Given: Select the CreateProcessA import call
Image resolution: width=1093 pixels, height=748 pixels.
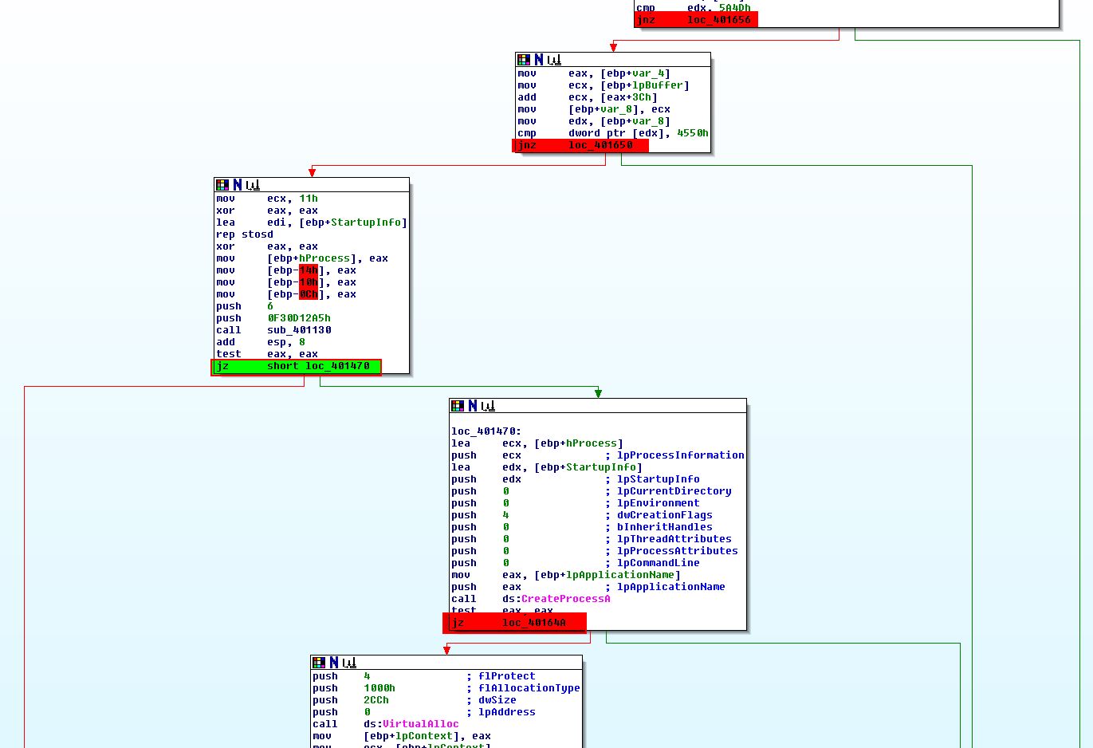Looking at the screenshot, I should click(x=565, y=599).
